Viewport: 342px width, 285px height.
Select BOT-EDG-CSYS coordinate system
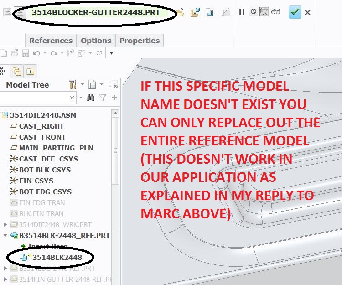coord(45,192)
